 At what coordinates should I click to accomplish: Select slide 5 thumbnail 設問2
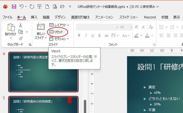[43, 105]
